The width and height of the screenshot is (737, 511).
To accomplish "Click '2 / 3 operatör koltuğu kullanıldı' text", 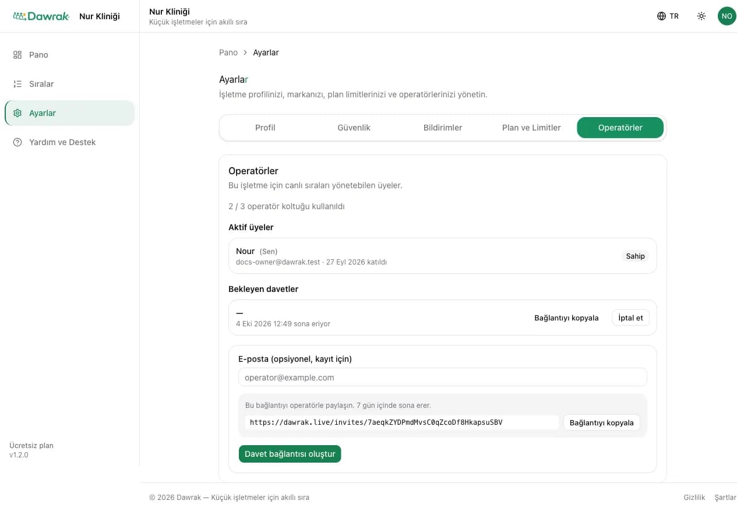I will click(287, 206).
